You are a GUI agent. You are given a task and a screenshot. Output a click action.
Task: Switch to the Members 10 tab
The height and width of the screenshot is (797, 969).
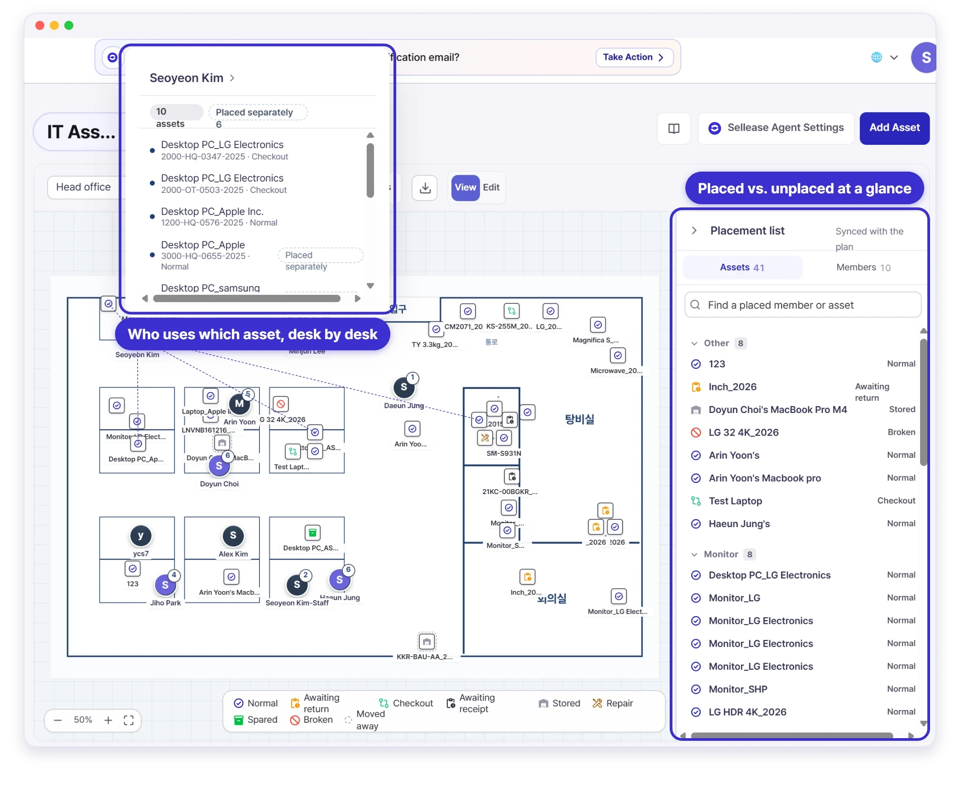[863, 267]
